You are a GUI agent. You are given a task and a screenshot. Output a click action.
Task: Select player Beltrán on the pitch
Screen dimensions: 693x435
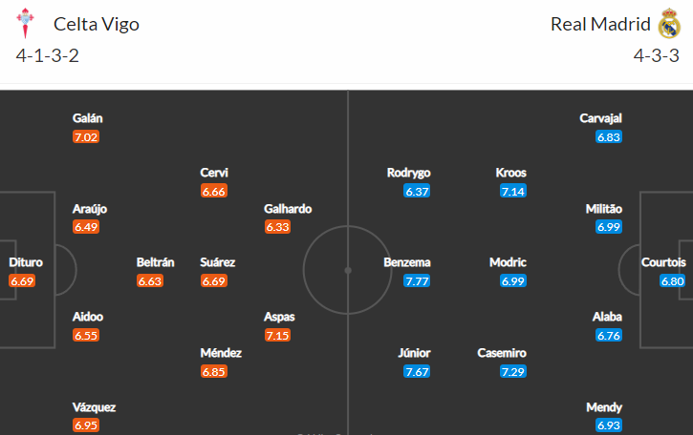[x=155, y=262]
